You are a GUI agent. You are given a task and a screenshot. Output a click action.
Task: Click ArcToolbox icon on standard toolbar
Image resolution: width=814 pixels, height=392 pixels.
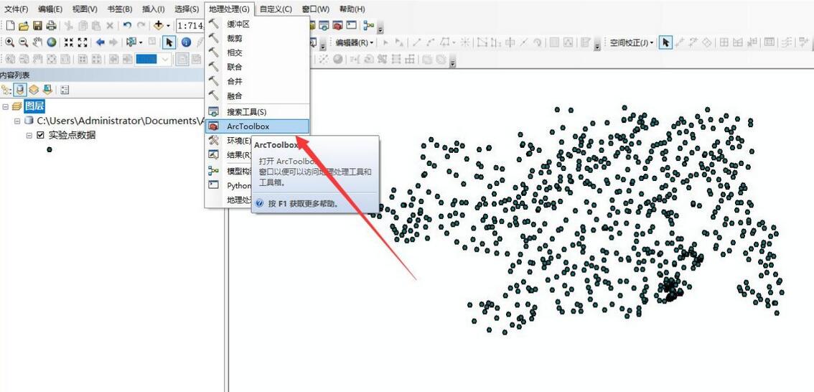click(337, 25)
